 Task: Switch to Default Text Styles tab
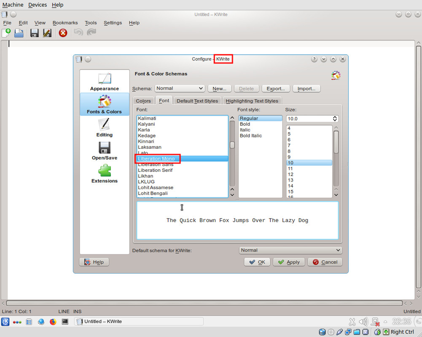[x=197, y=101]
